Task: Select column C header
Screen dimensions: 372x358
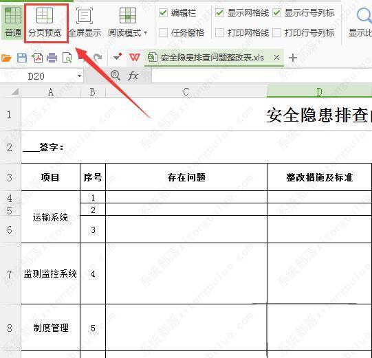Action: (x=186, y=92)
